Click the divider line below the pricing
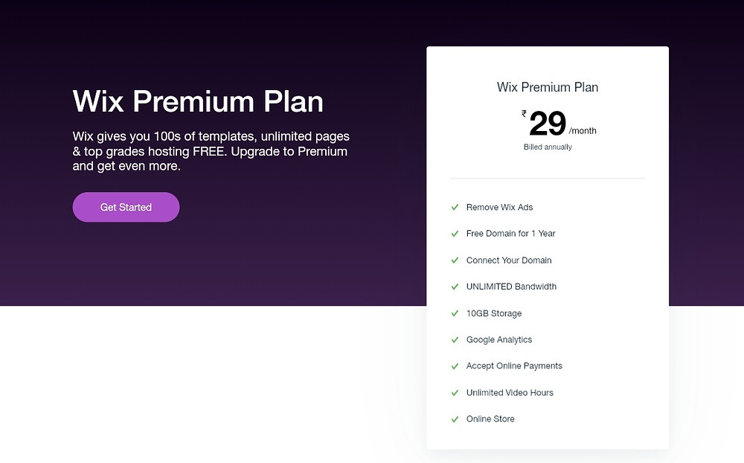 tap(548, 178)
